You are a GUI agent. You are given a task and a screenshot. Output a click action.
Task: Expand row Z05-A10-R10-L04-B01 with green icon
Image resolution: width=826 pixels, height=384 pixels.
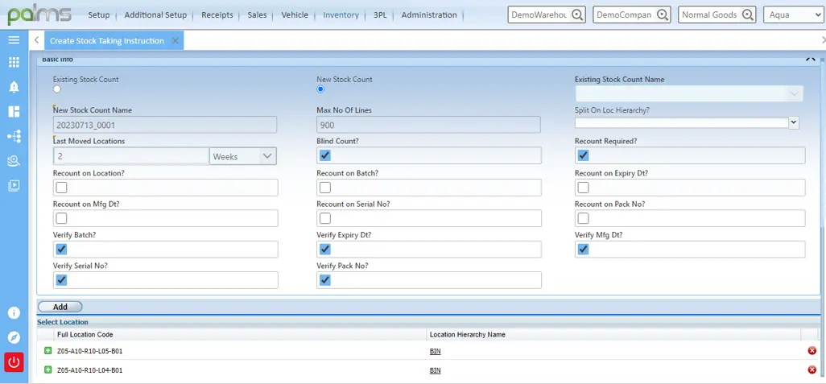tap(47, 370)
